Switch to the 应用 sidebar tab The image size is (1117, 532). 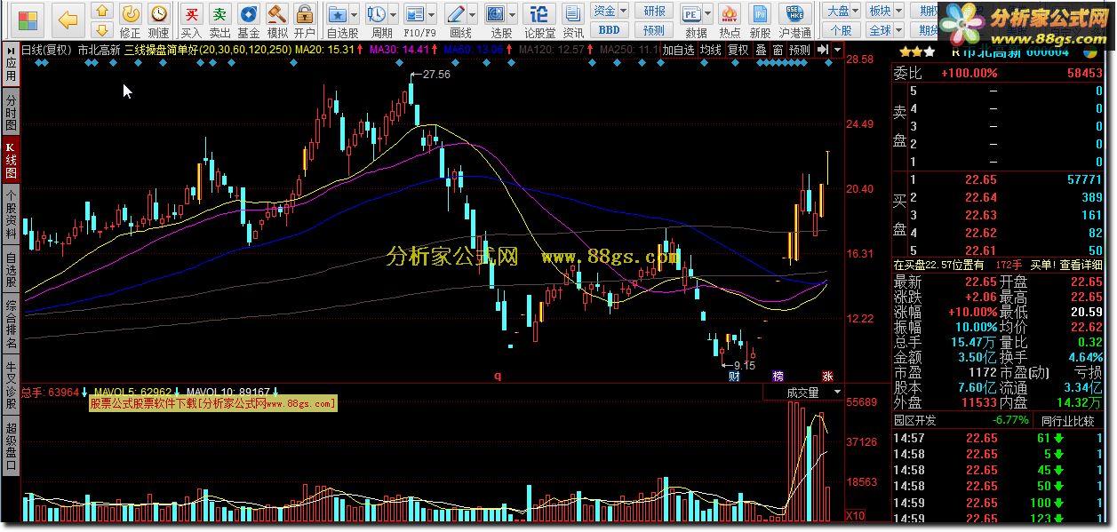click(11, 64)
